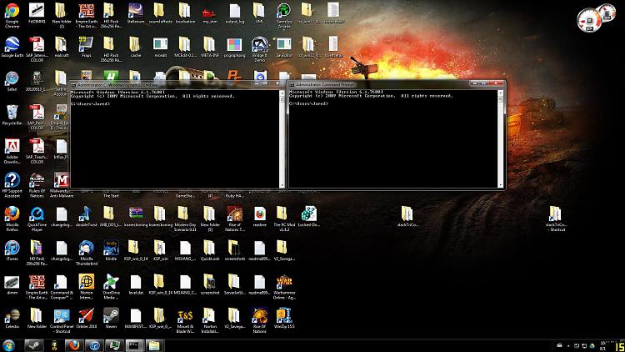Select the Fraps desktop shortcut

click(86, 47)
